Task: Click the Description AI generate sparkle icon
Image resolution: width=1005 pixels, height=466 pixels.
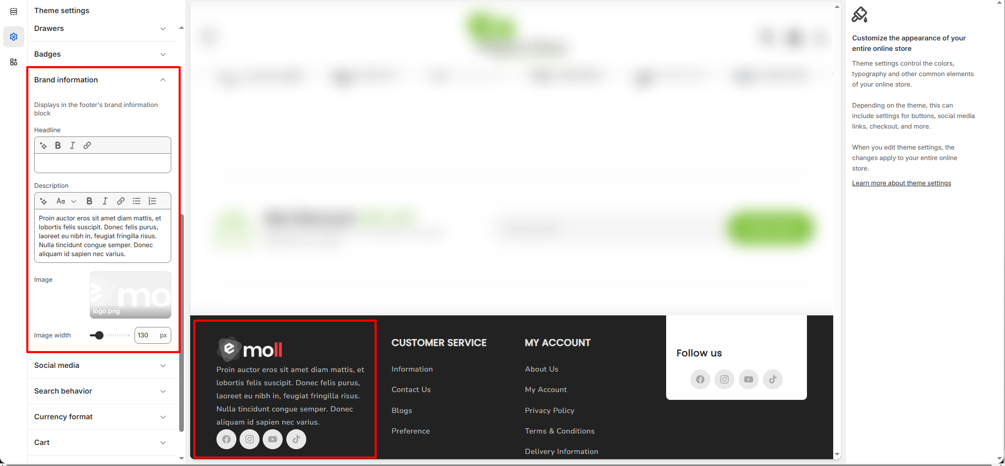Action: tap(44, 201)
